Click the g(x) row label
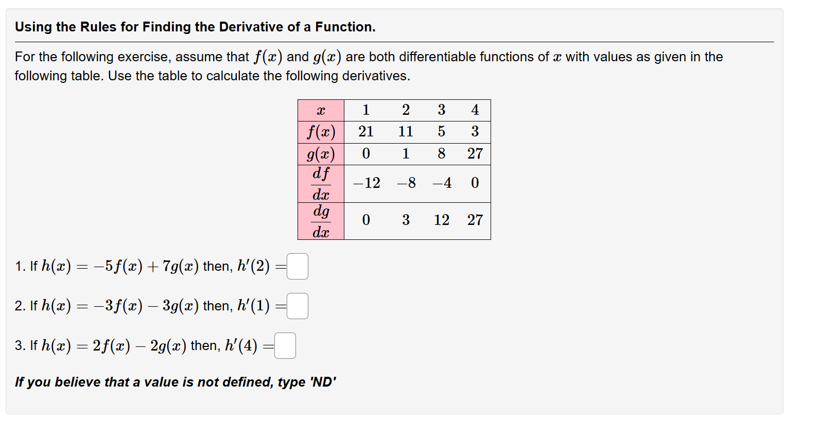The height and width of the screenshot is (436, 837). pos(321,153)
